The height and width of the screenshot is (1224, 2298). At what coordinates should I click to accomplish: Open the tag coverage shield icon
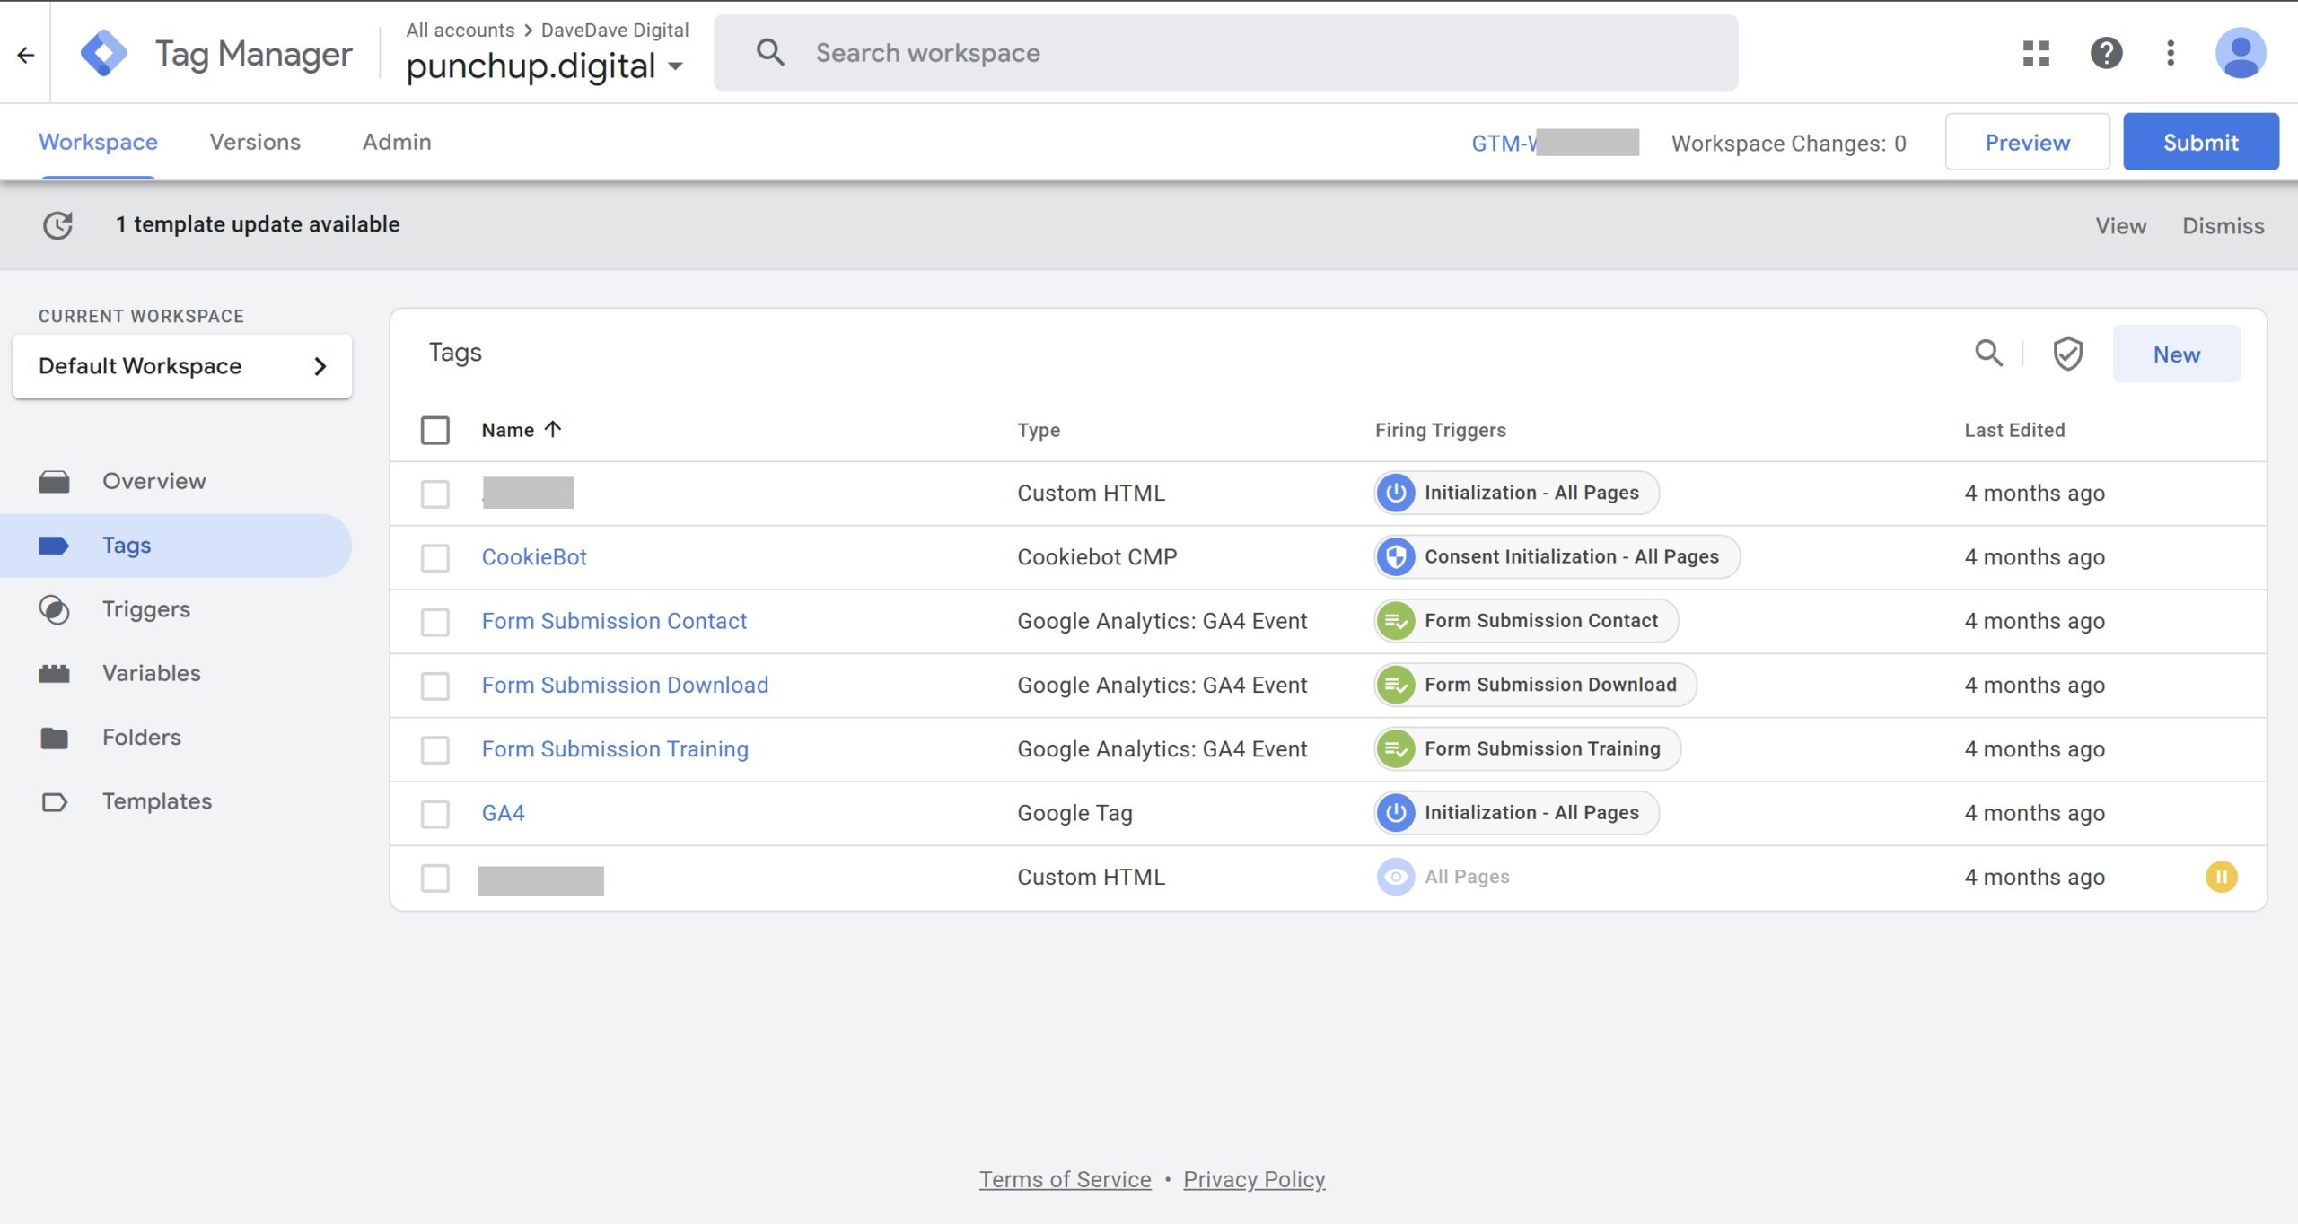(2067, 353)
